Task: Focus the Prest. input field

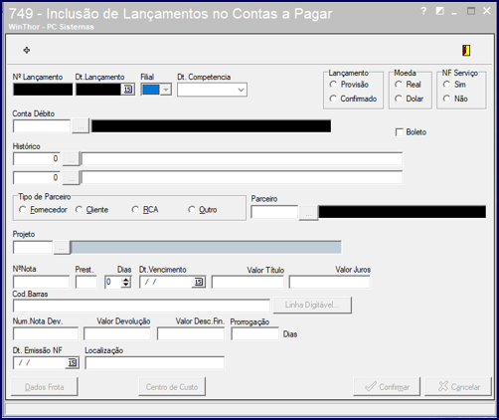Action: tap(86, 283)
